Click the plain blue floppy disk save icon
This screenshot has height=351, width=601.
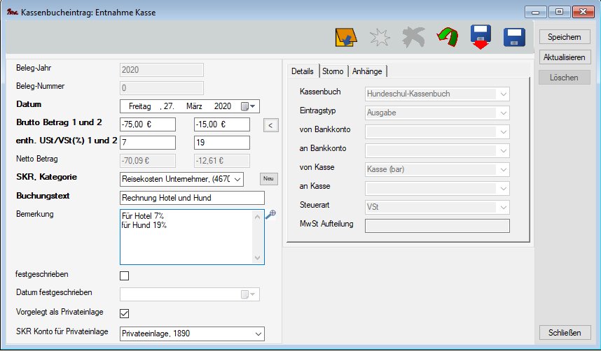(x=514, y=37)
